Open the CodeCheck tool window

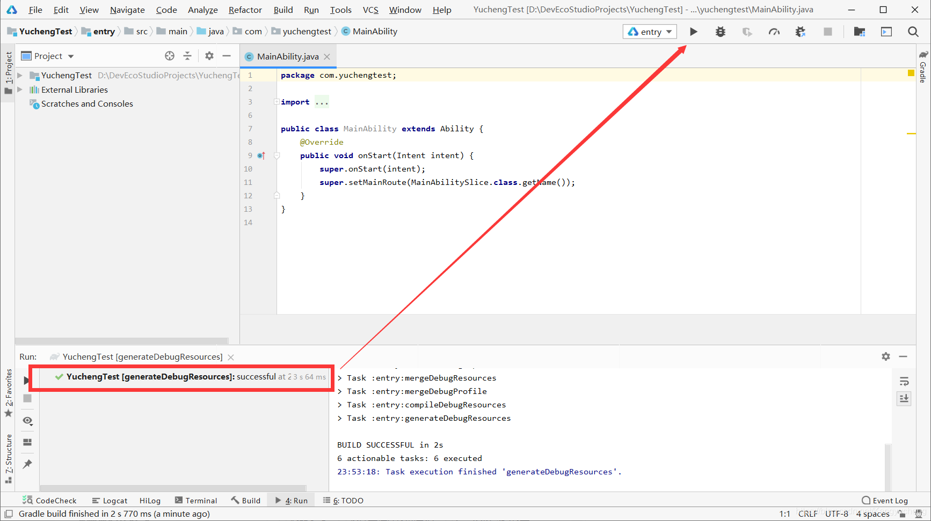click(49, 500)
